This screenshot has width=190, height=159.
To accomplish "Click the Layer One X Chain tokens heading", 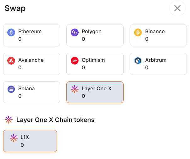I will pyautogui.click(x=55, y=120).
